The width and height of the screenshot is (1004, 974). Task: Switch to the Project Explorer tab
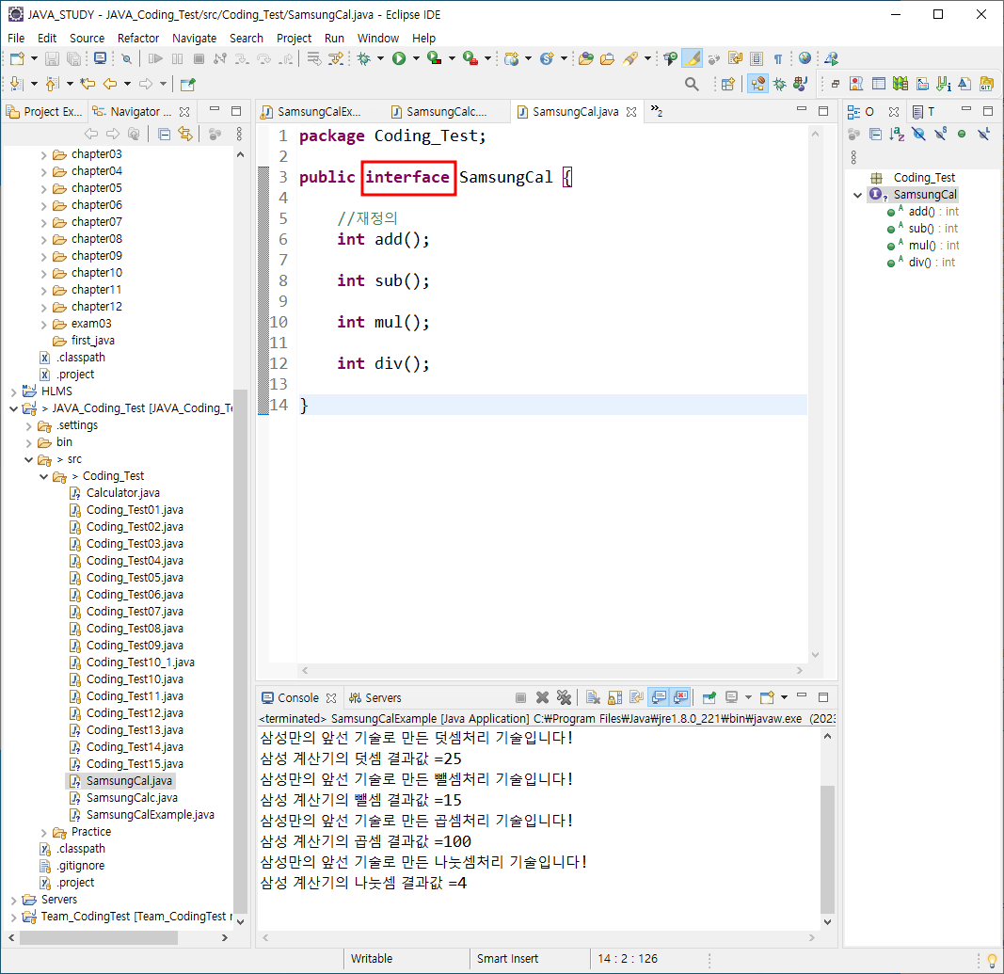(44, 112)
